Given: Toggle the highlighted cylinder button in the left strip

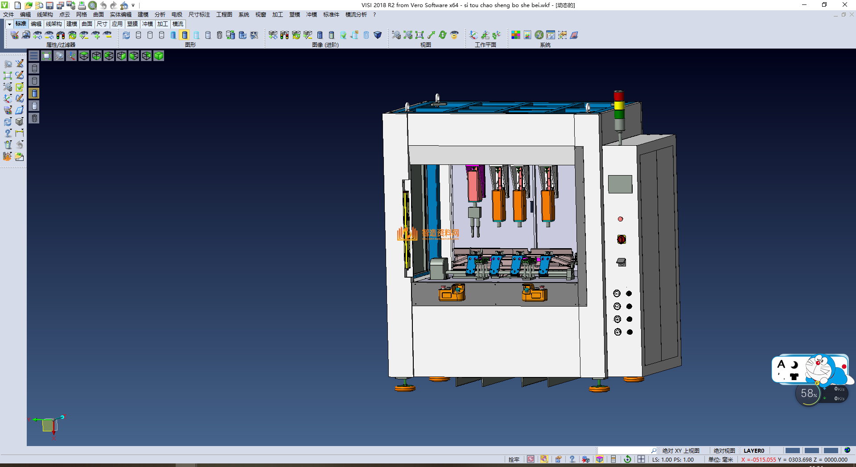Looking at the screenshot, I should tap(34, 93).
